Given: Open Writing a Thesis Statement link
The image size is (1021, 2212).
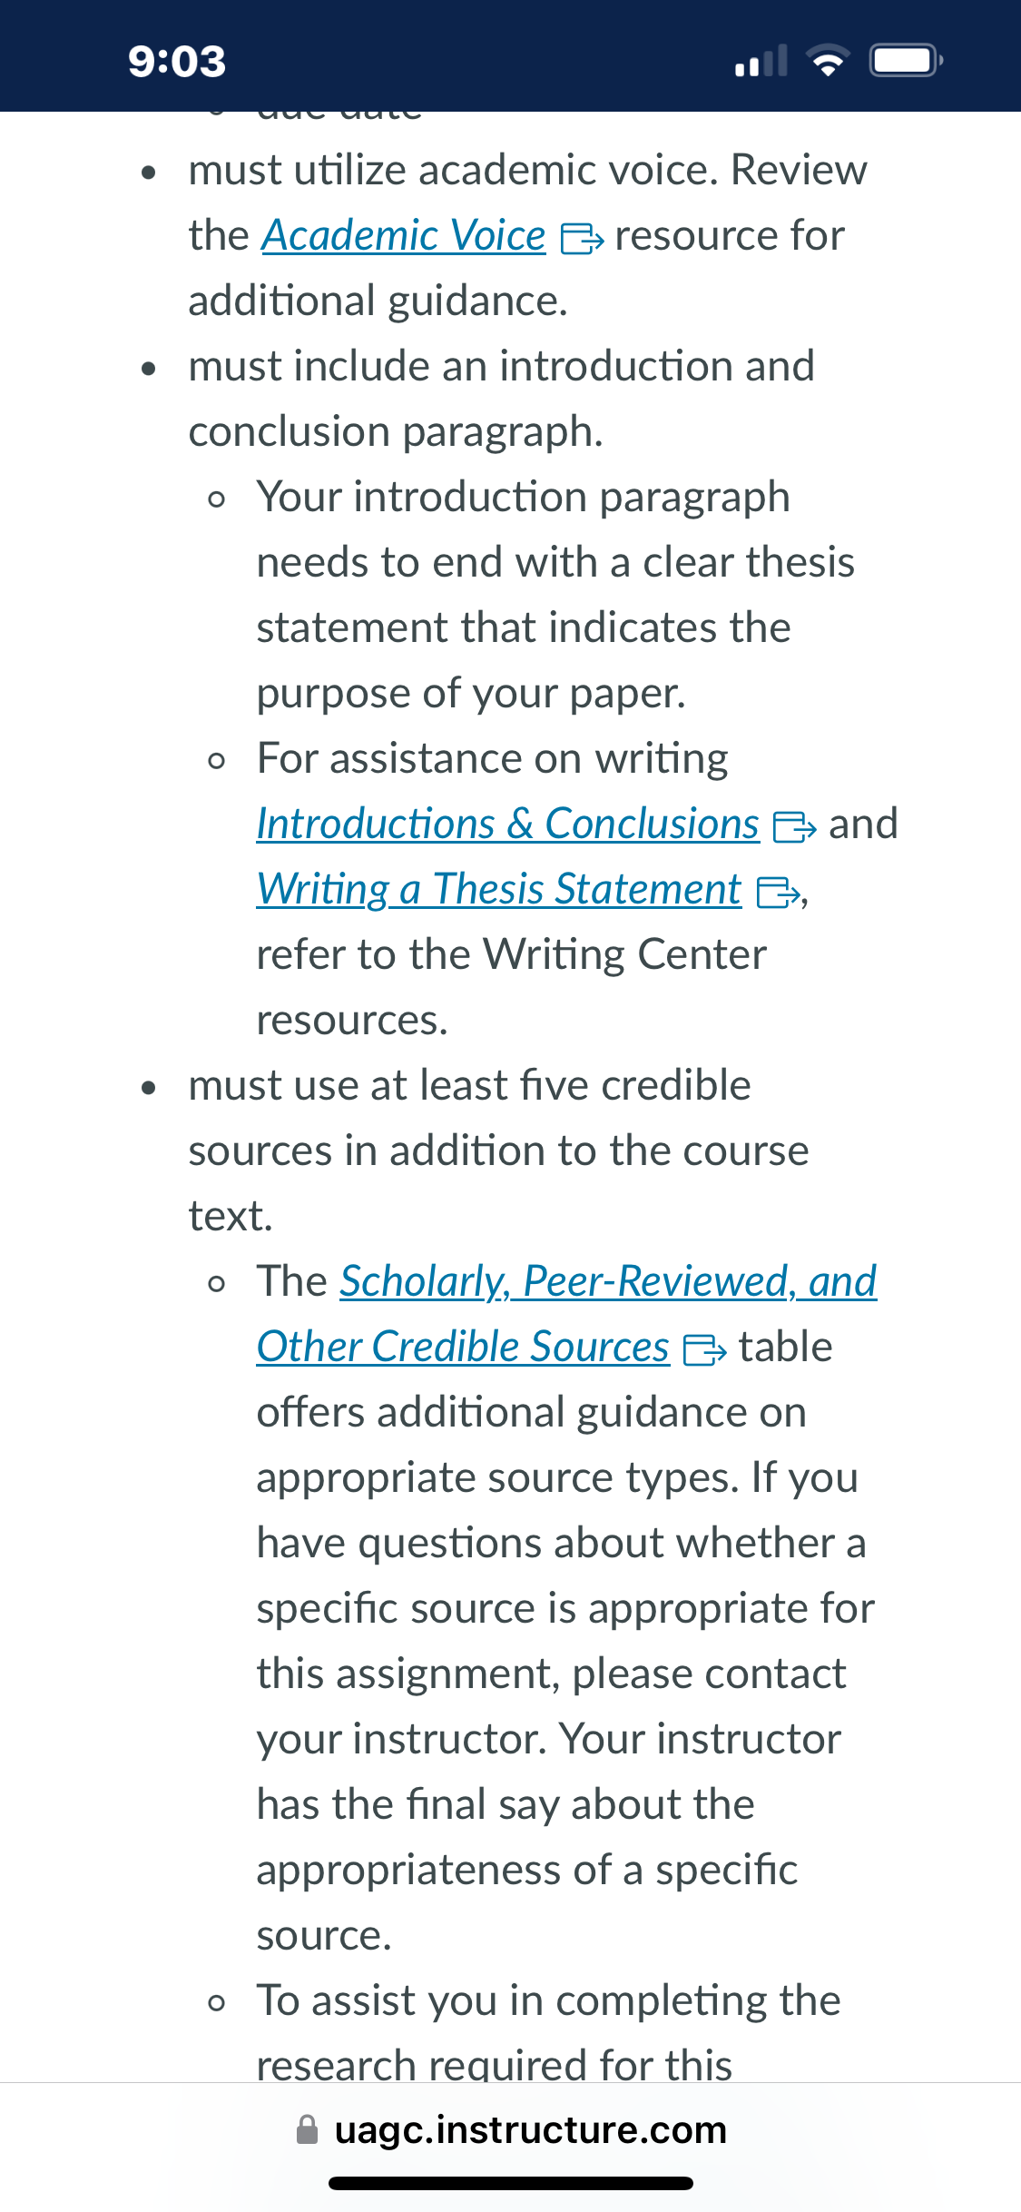Looking at the screenshot, I should point(499,890).
